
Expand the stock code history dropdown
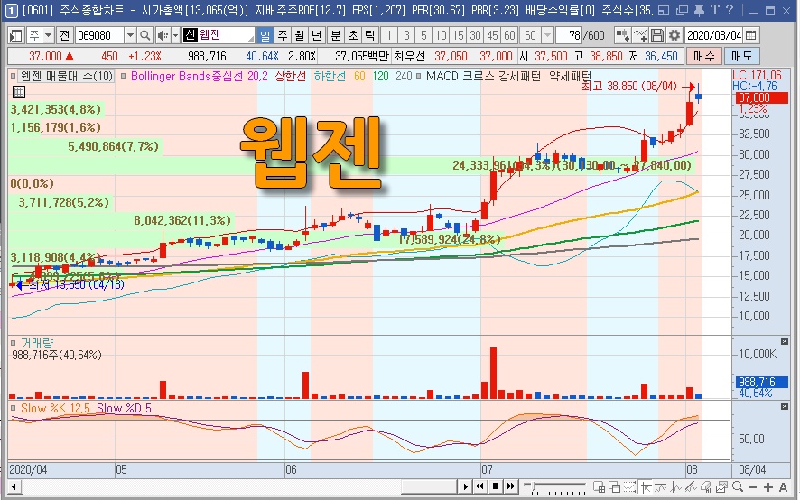(x=130, y=35)
